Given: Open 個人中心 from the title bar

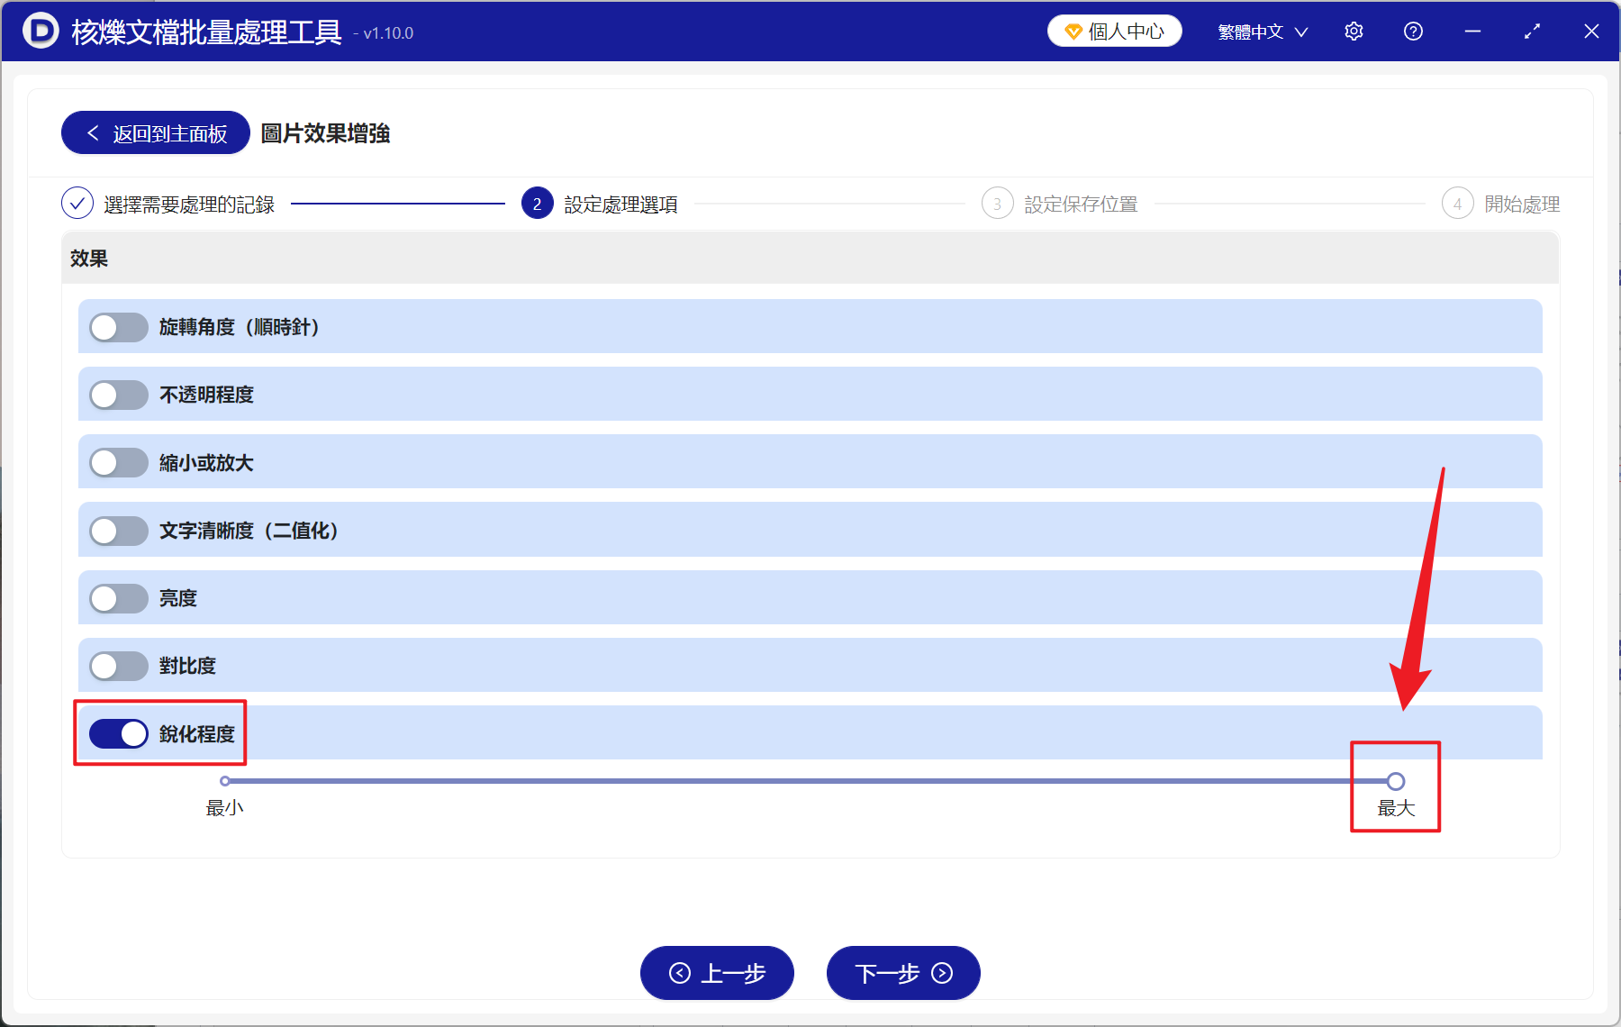Looking at the screenshot, I should coord(1114,30).
